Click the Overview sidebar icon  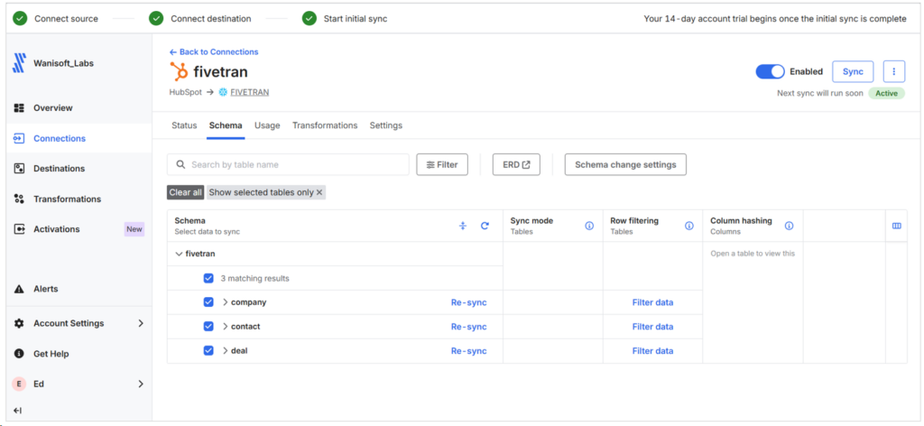19,107
